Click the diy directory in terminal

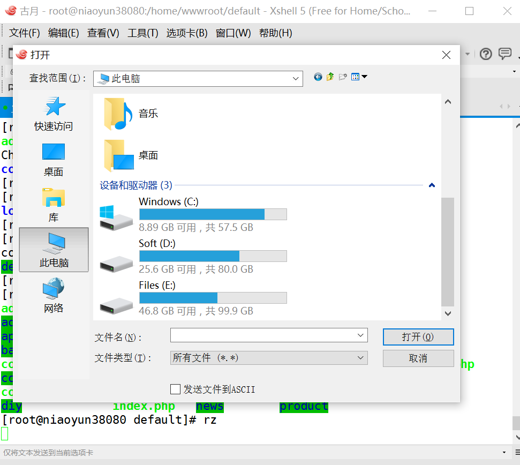coord(12,406)
